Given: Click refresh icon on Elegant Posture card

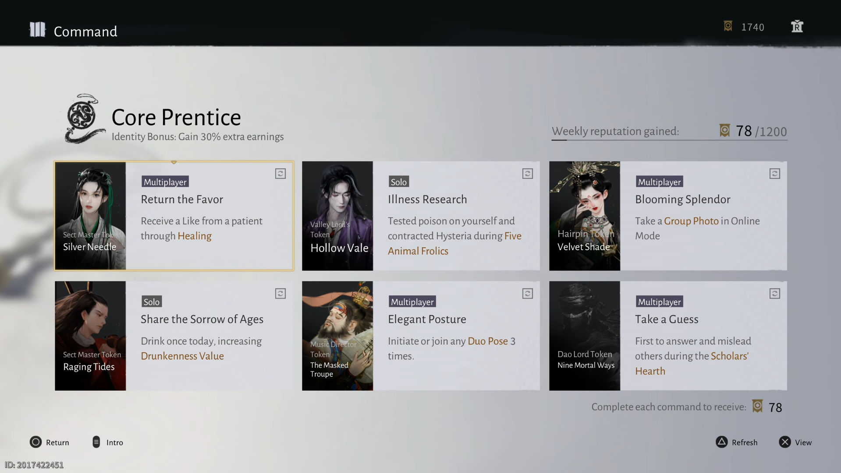Looking at the screenshot, I should [528, 294].
